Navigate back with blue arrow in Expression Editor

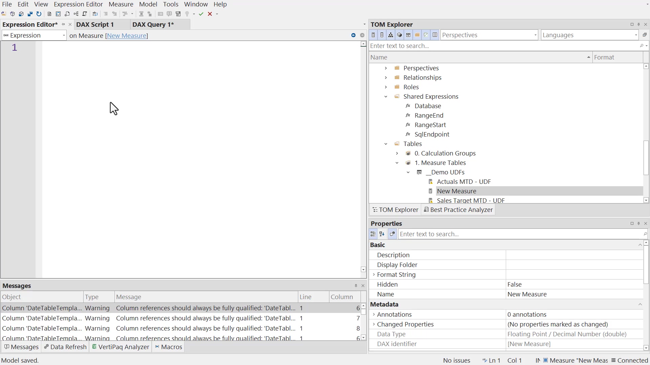(x=353, y=35)
